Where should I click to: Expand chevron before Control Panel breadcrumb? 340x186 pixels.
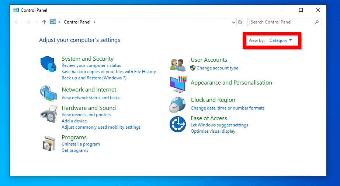click(59, 22)
